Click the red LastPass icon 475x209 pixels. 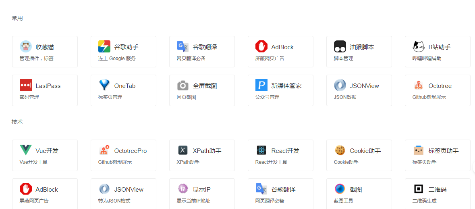[x=26, y=85]
